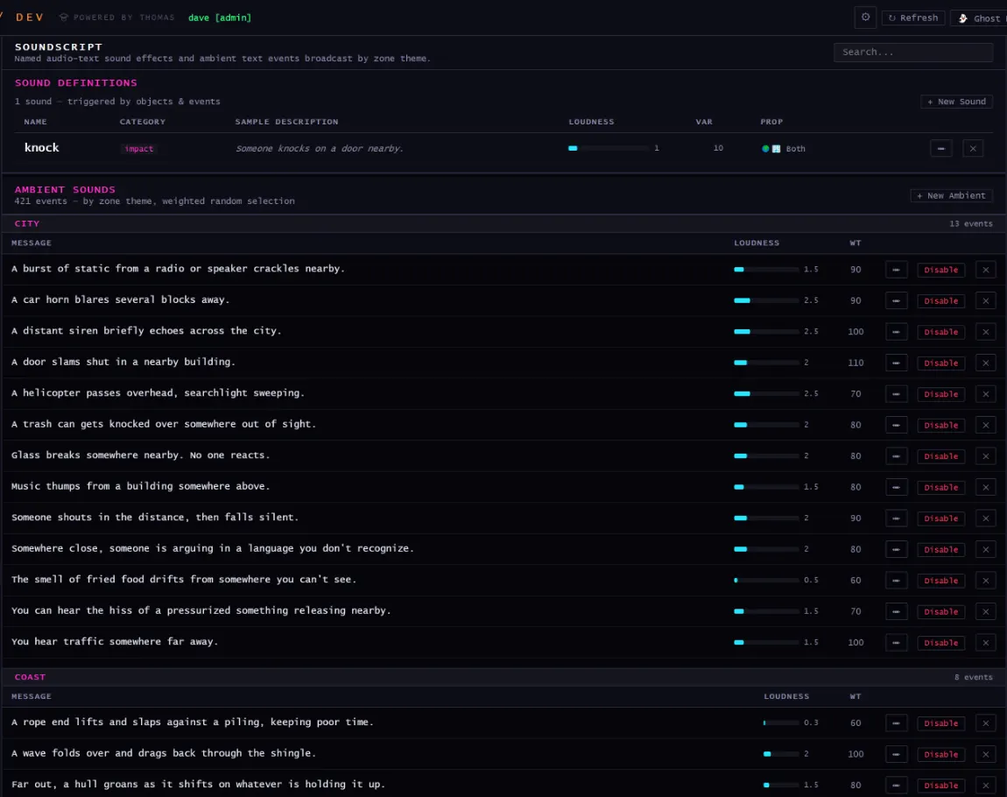Disable the Someone shouts event
1007x797 pixels.
tap(940, 518)
